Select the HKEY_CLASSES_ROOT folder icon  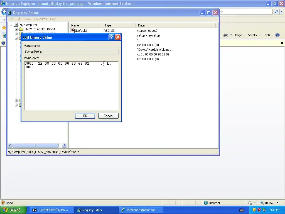click(21, 29)
